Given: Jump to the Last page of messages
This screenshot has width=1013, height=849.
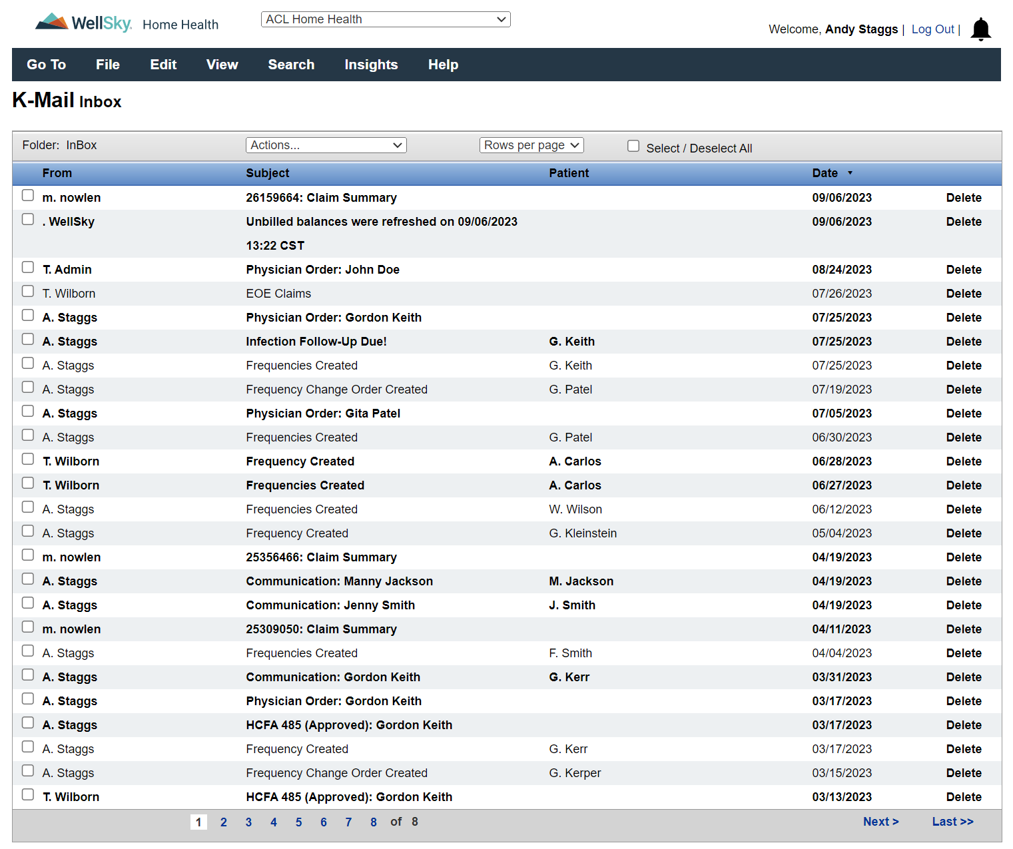Looking at the screenshot, I should coord(952,821).
